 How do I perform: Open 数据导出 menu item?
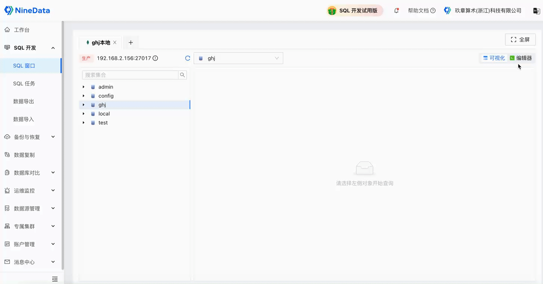(31, 101)
